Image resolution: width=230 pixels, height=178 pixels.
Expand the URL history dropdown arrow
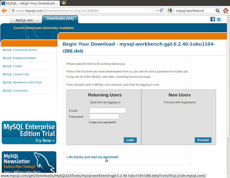click(x=157, y=11)
